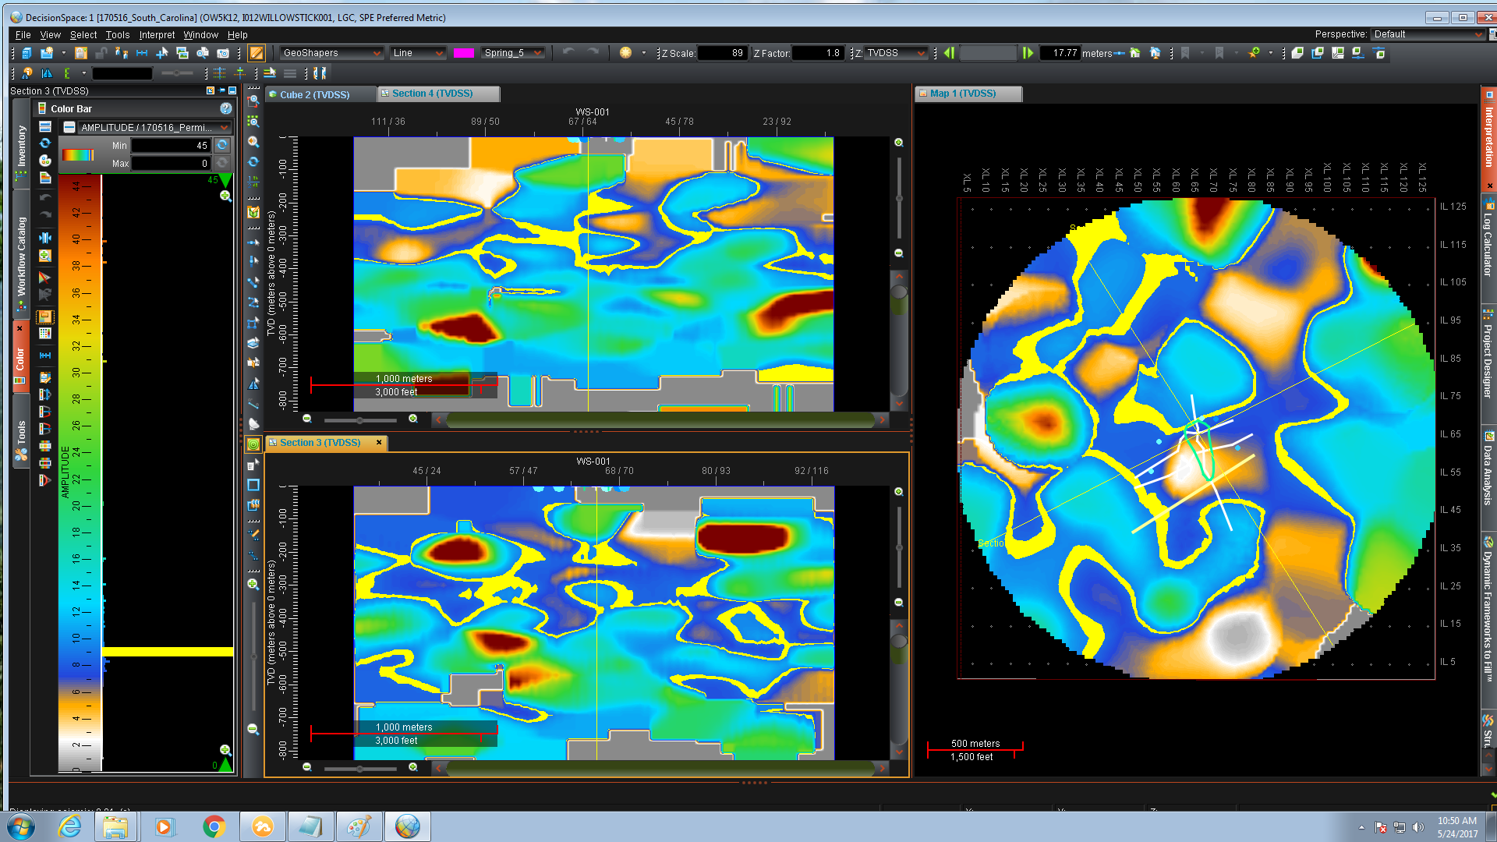This screenshot has width=1497, height=842.
Task: Click the refresh button beside Min field
Action: coord(222,145)
